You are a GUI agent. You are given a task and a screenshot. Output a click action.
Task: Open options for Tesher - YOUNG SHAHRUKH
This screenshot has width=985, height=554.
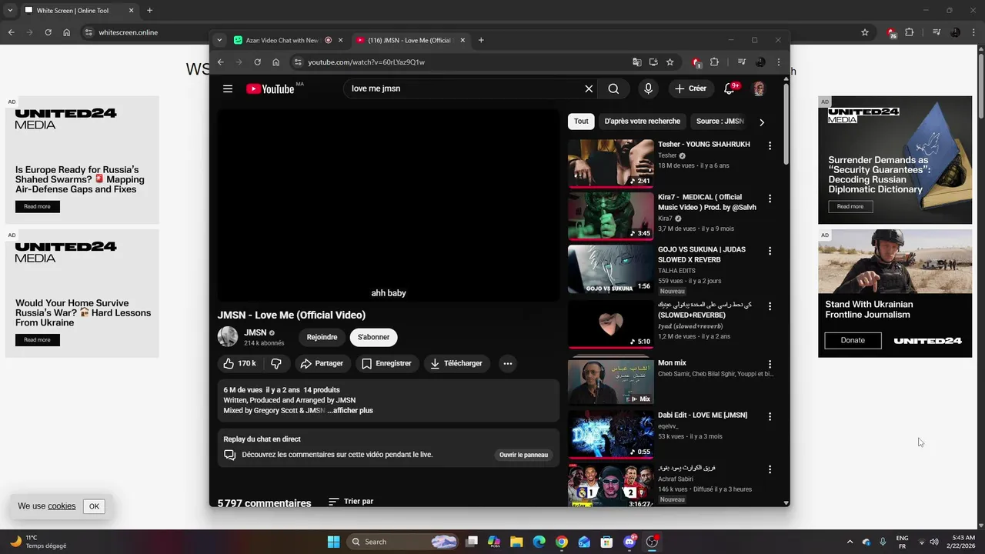tap(770, 146)
